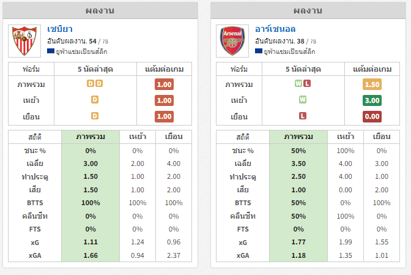Click Arsenal's orange 1.50 overall points badge
The height and width of the screenshot is (275, 411).
coord(372,85)
